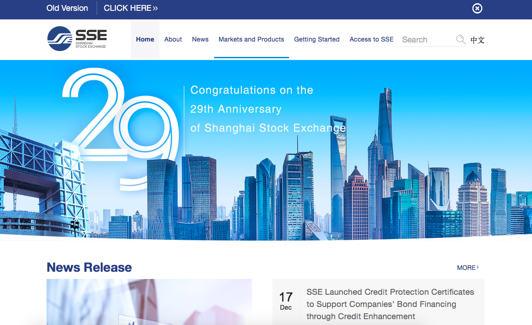Open the Access to SSE menu
532x325 pixels.
pyautogui.click(x=372, y=39)
